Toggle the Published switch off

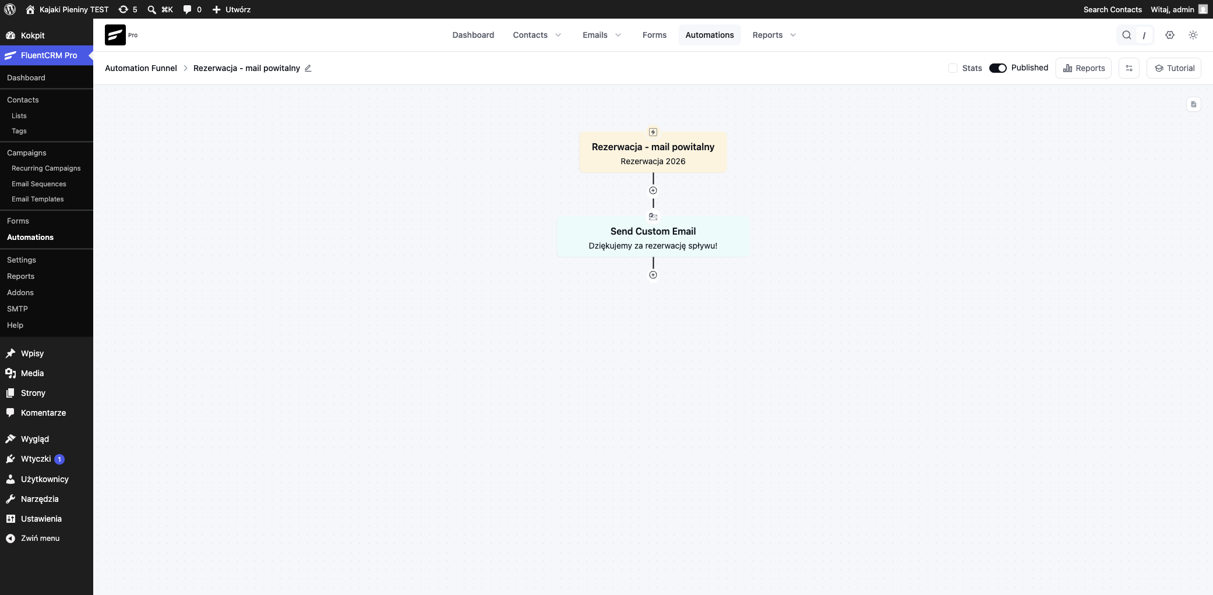[998, 68]
